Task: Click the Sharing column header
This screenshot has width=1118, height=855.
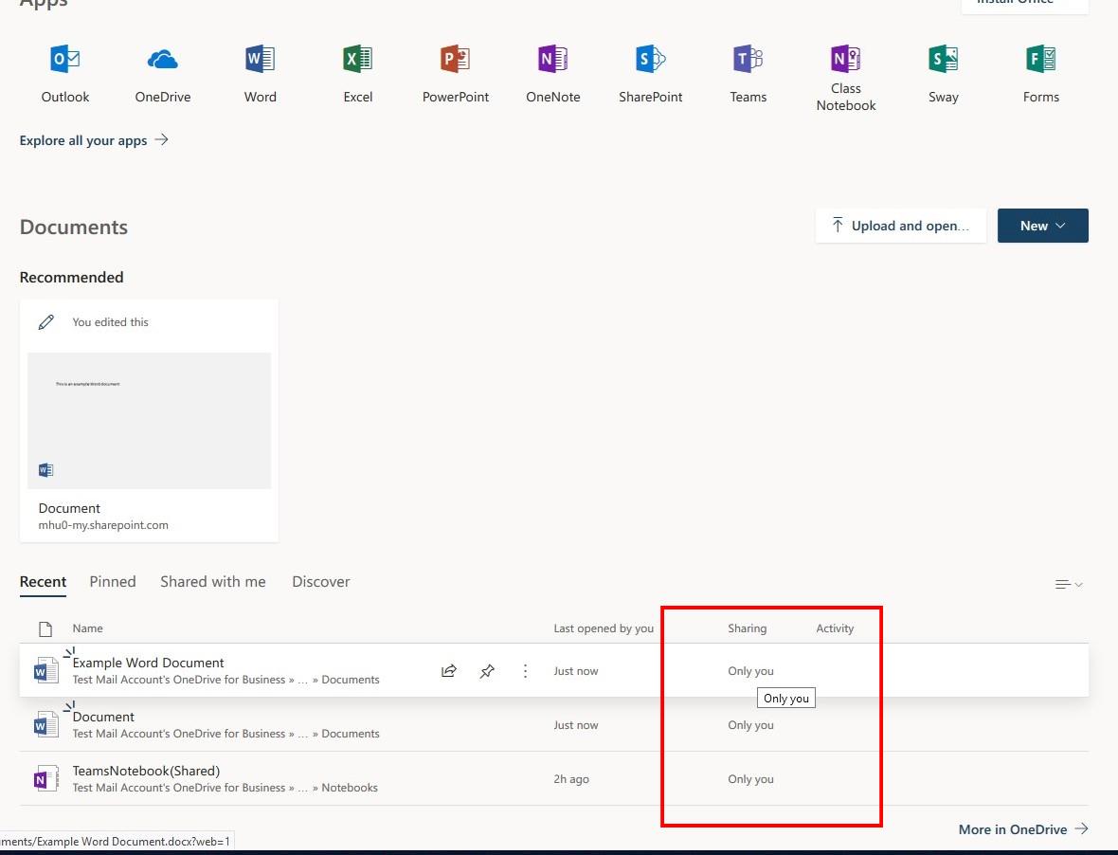Action: tap(748, 628)
